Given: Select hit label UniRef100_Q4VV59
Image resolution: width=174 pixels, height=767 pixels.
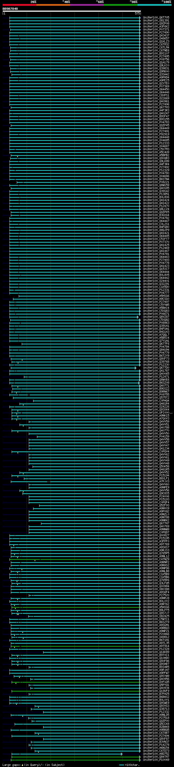Looking at the screenshot, I should (156, 422).
